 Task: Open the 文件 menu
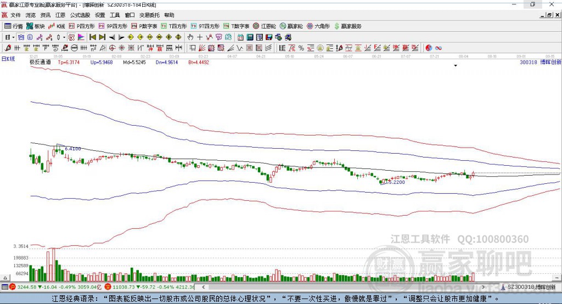coord(15,15)
